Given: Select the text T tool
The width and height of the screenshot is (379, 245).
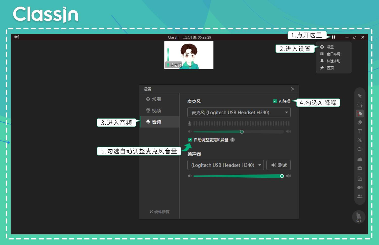Looking at the screenshot, I should [x=360, y=131].
